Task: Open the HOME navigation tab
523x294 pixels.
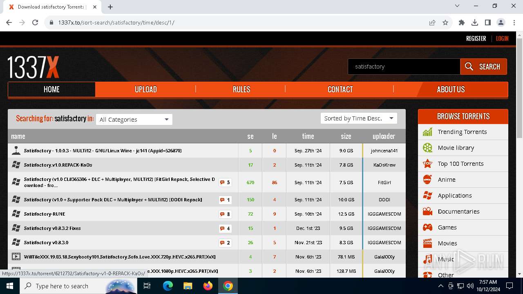Action: [x=51, y=89]
